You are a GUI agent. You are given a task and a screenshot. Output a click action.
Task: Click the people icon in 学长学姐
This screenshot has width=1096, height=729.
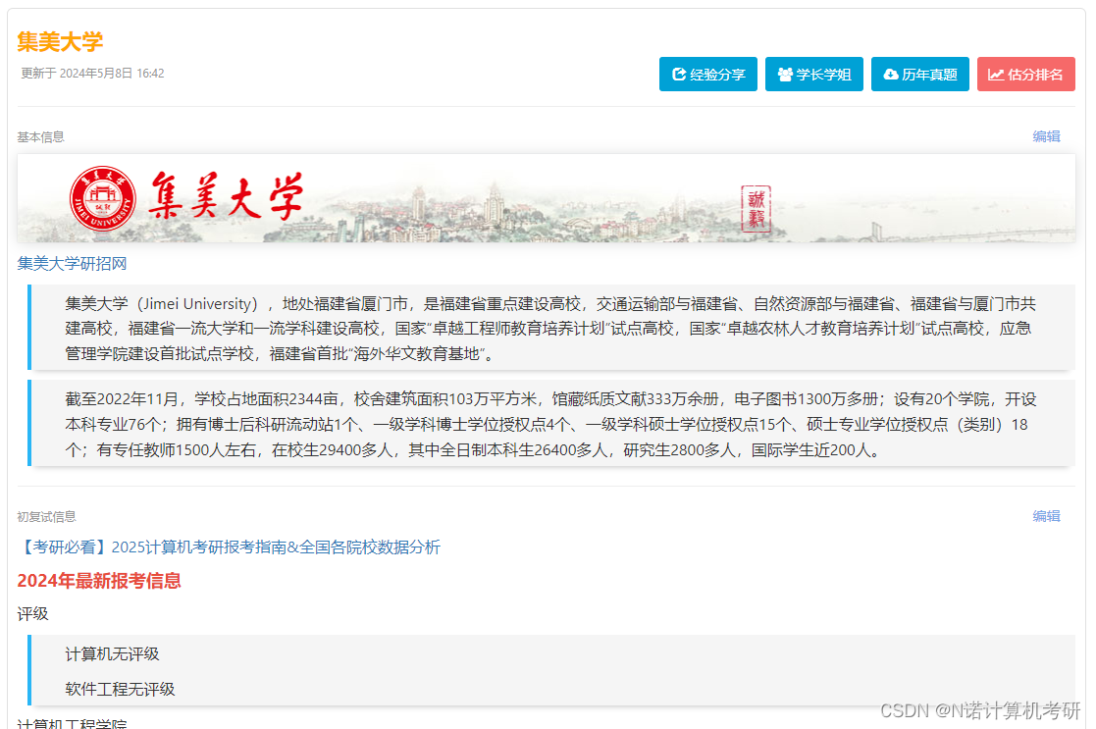click(x=785, y=75)
